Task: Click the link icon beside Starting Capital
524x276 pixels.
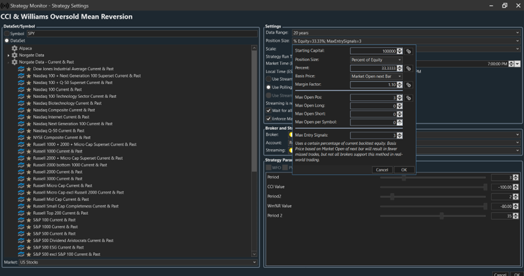Action: (409, 51)
